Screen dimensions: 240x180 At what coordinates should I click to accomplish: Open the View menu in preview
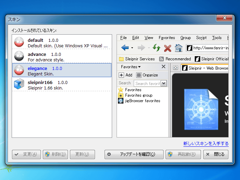(x=149, y=38)
